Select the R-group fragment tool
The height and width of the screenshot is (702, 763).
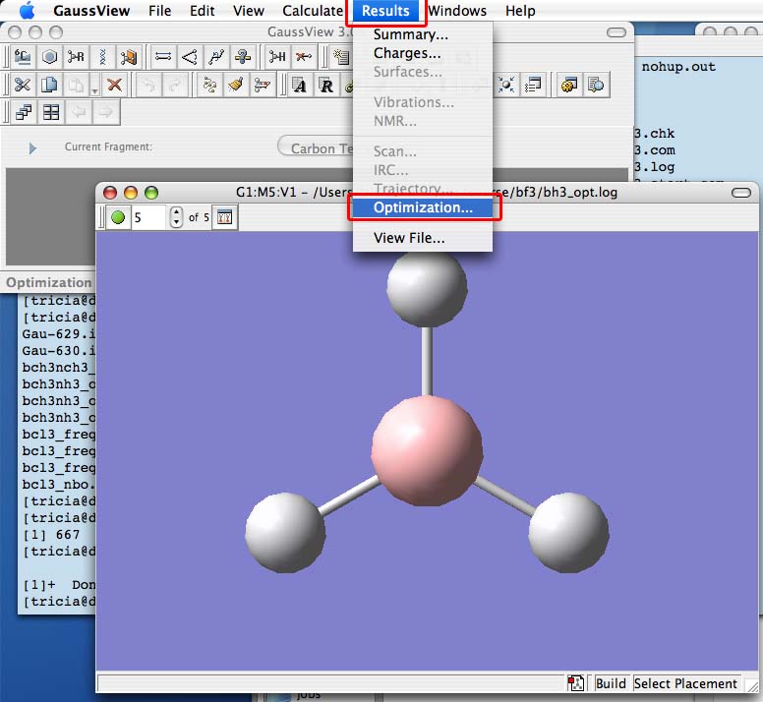pyautogui.click(x=76, y=56)
